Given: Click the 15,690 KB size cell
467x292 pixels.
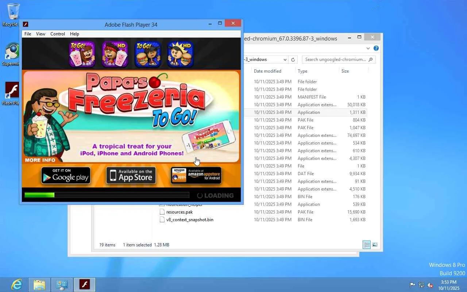Looking at the screenshot, I should click(x=356, y=212).
